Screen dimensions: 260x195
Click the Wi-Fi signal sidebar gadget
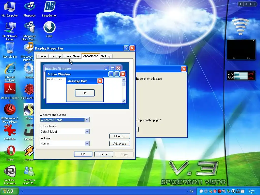tap(240, 26)
